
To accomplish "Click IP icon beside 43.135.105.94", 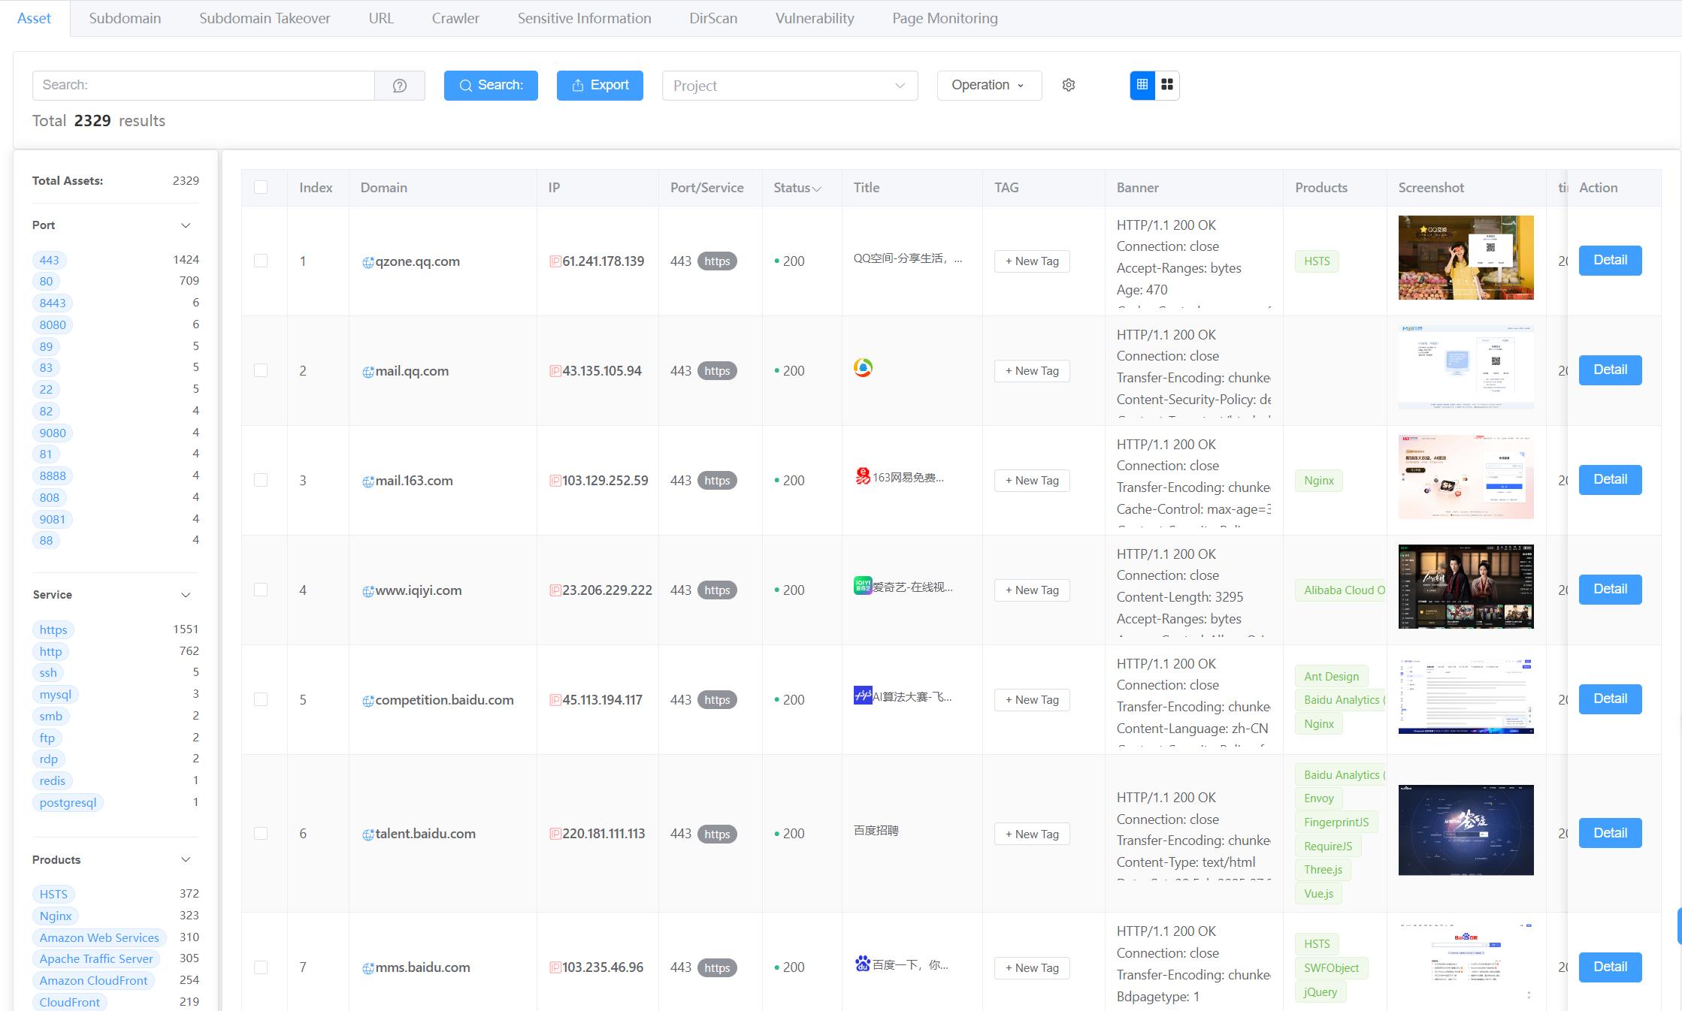I will point(555,371).
